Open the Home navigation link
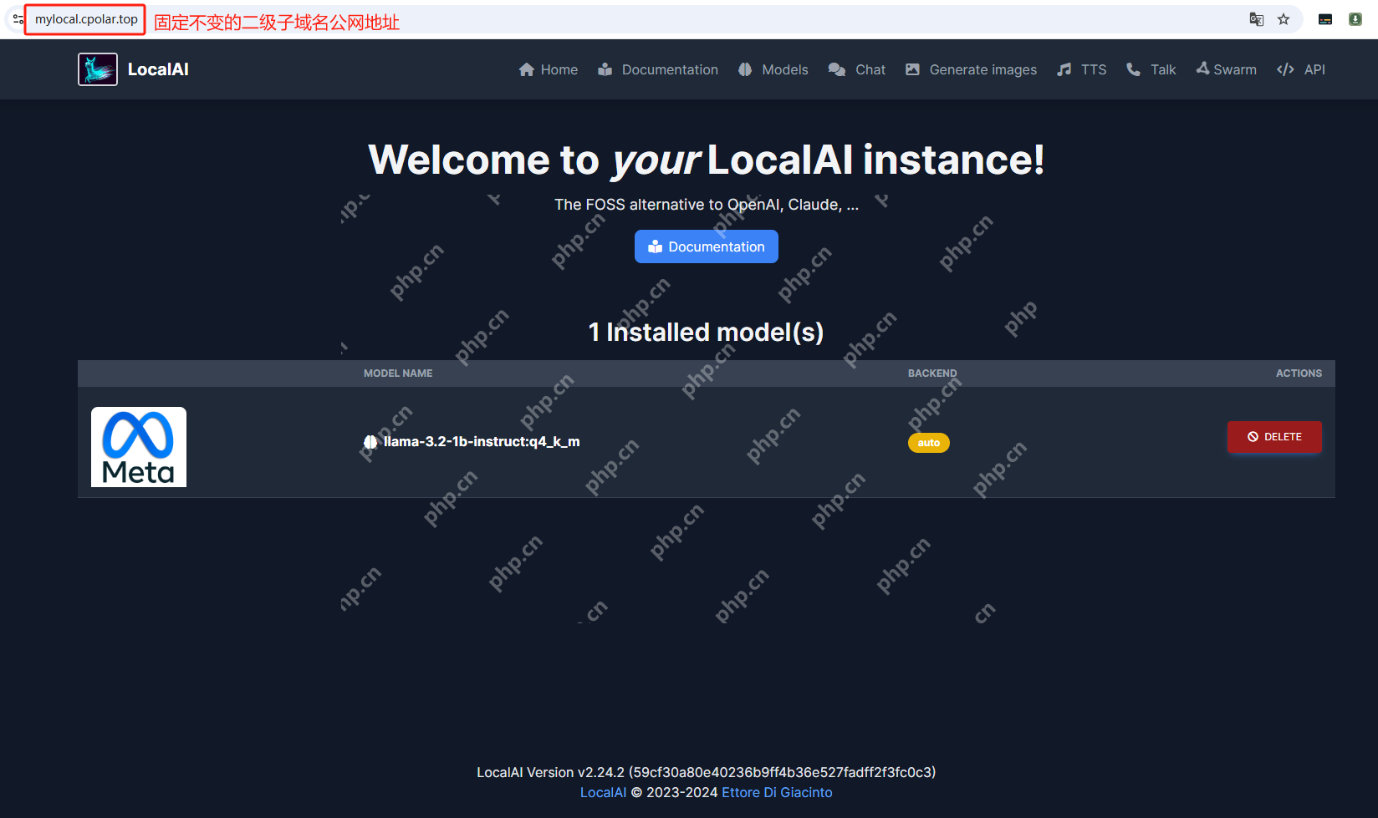 pos(549,69)
